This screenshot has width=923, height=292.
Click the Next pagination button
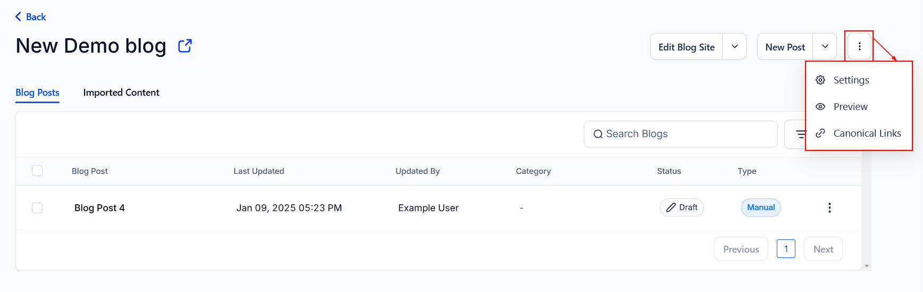click(x=823, y=249)
